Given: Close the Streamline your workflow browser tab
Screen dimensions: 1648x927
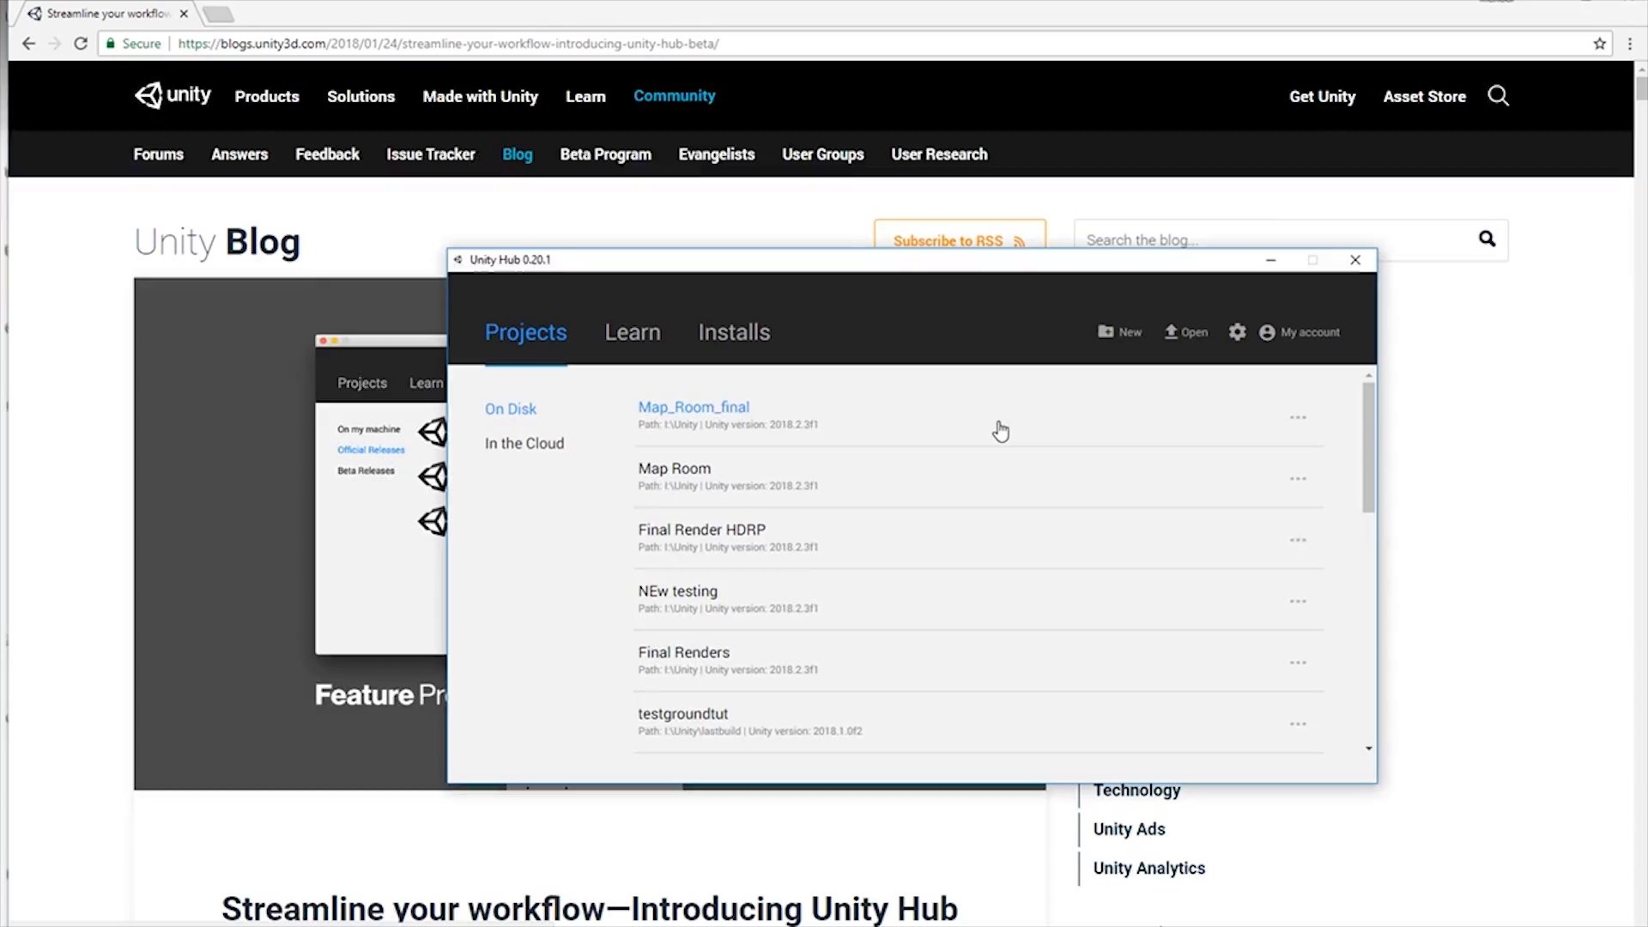Looking at the screenshot, I should (x=184, y=14).
